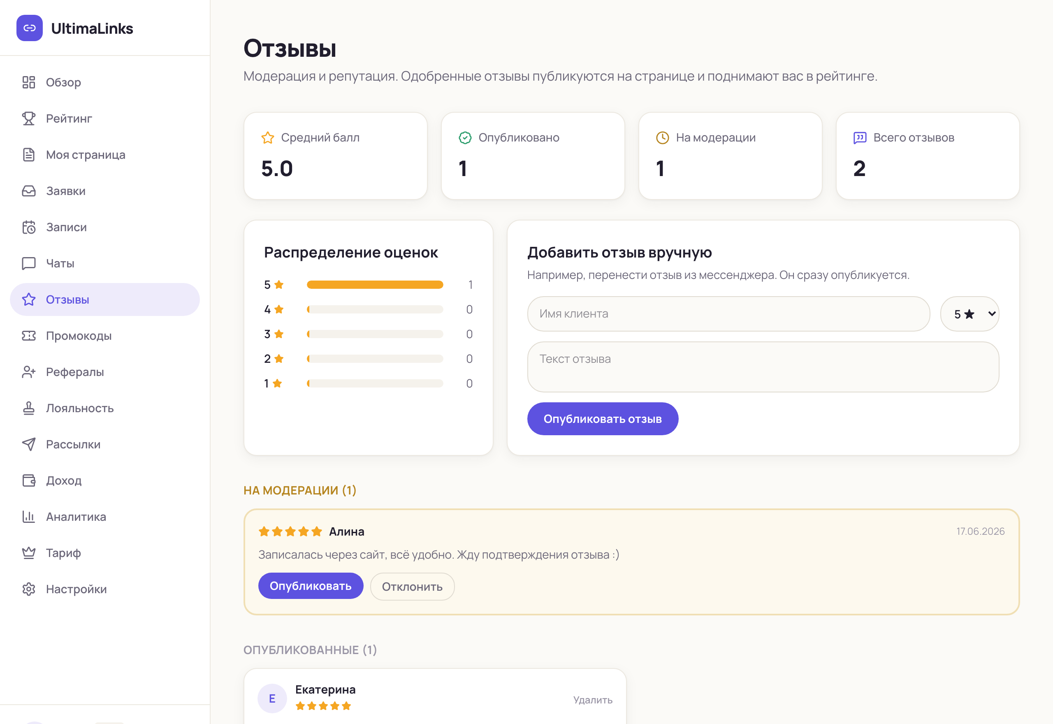Click the Всего отзывов value 2
The height and width of the screenshot is (724, 1053).
coord(859,169)
